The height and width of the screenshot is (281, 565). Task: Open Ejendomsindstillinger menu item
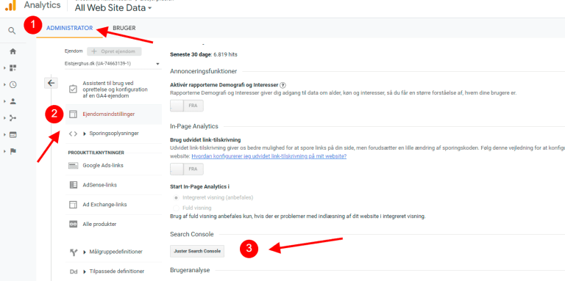coord(113,114)
